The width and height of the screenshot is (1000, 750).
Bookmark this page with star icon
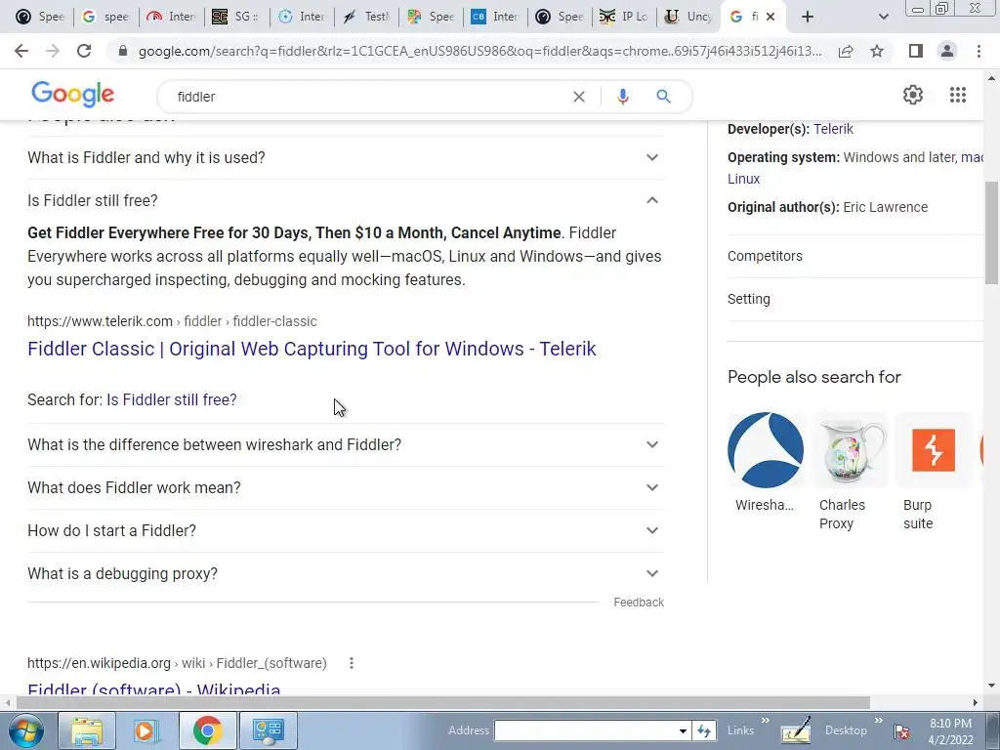coord(877,51)
